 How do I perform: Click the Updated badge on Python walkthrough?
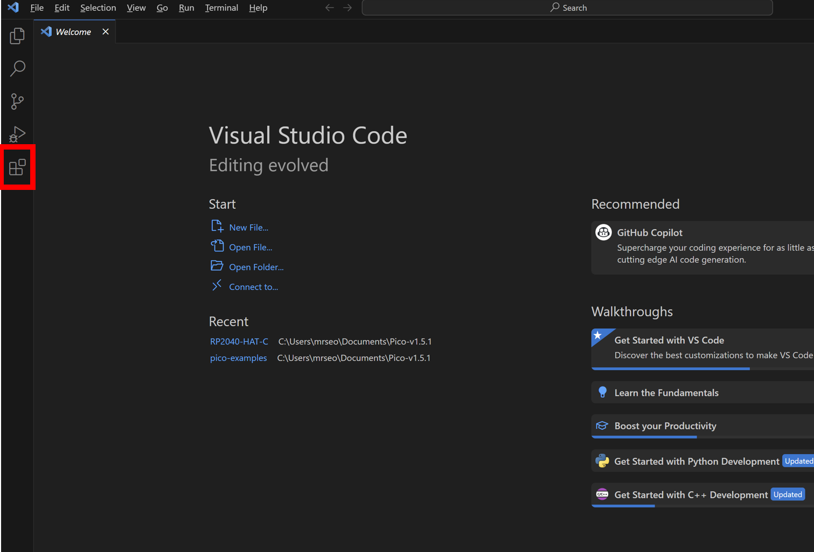click(798, 461)
